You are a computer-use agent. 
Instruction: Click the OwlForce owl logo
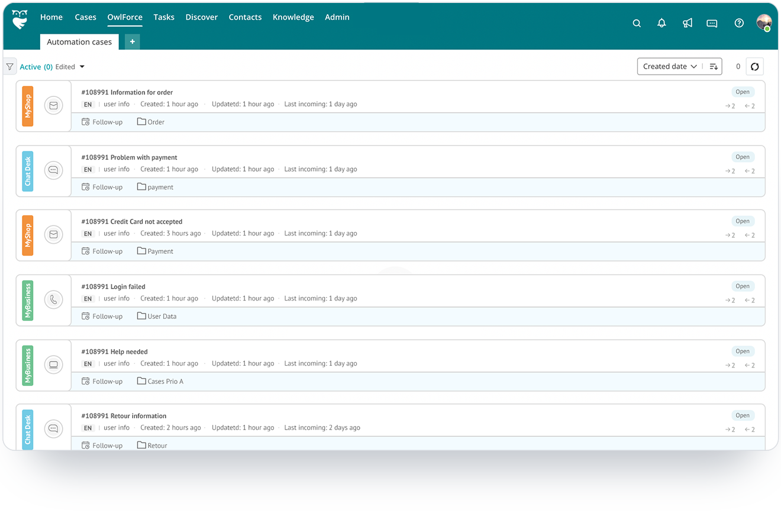tap(20, 19)
